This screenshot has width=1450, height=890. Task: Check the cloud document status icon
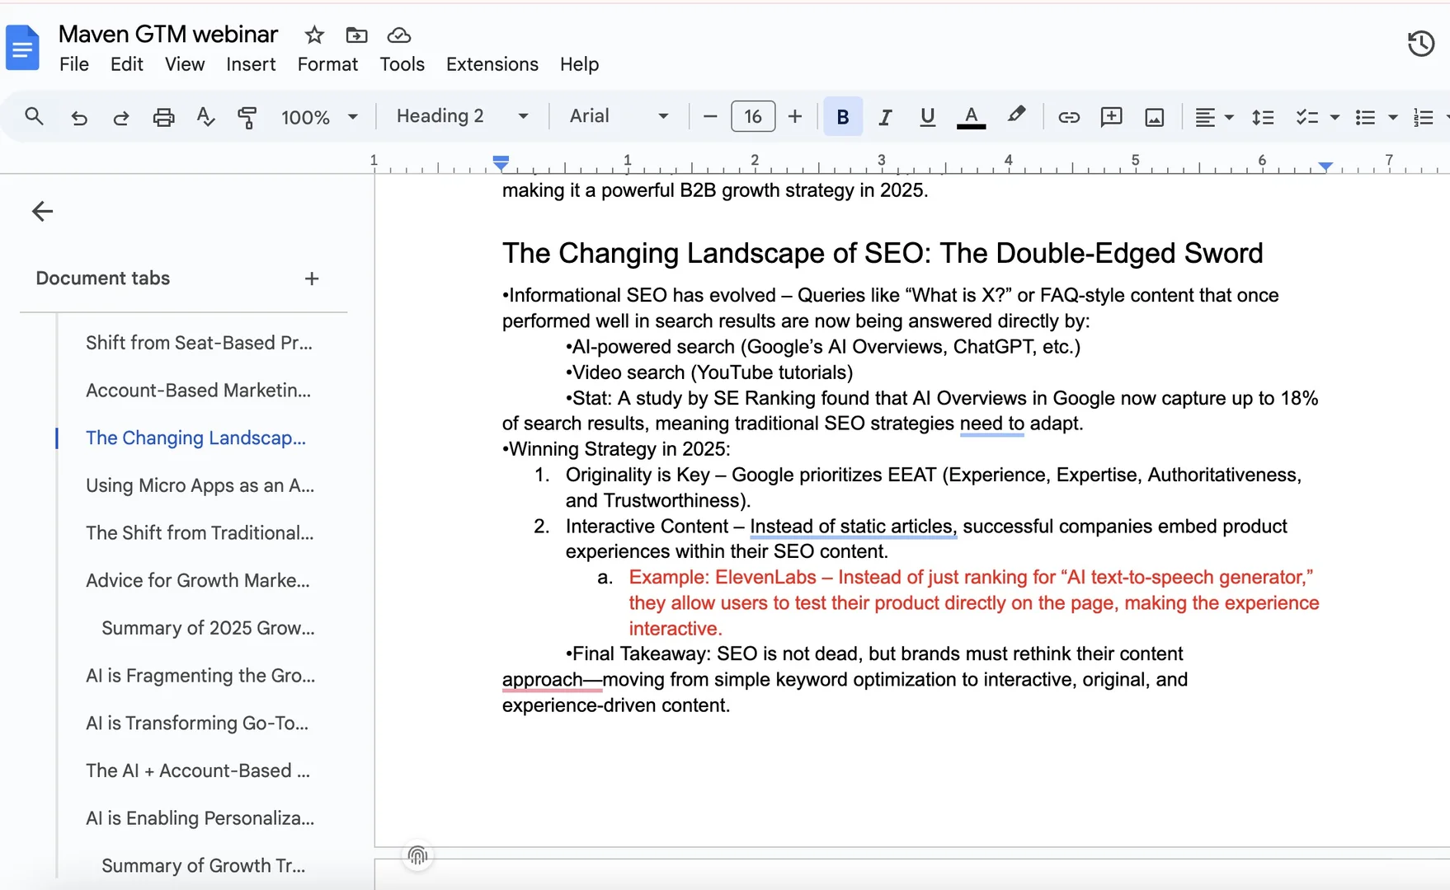pos(399,35)
